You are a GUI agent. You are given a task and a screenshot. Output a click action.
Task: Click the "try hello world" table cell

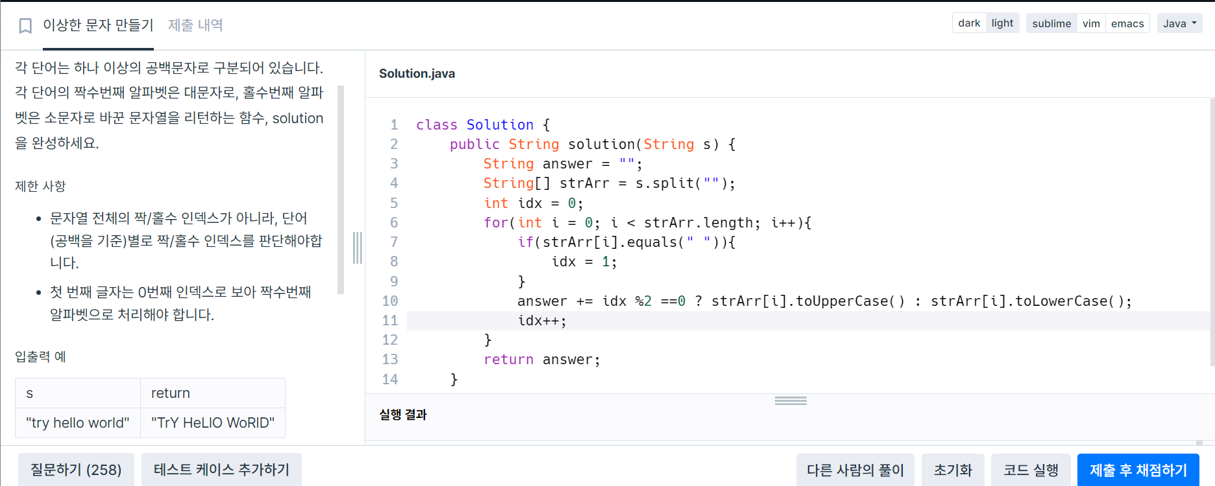click(x=78, y=422)
